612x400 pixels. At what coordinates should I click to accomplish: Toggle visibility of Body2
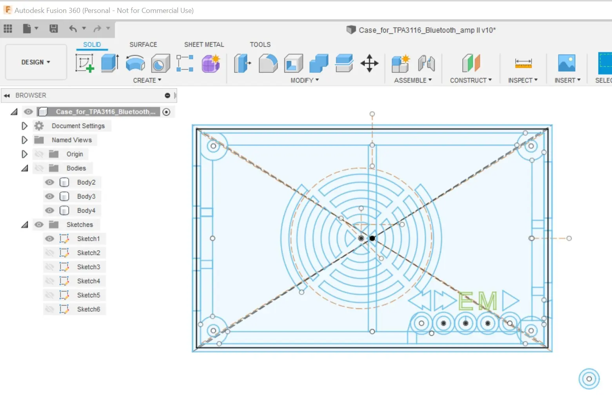[49, 182]
